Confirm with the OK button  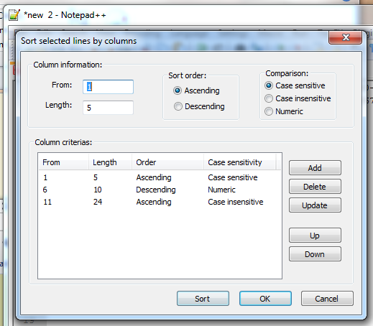[x=265, y=299]
